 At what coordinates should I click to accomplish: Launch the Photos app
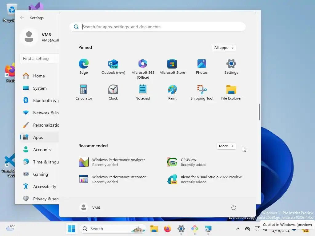click(202, 66)
